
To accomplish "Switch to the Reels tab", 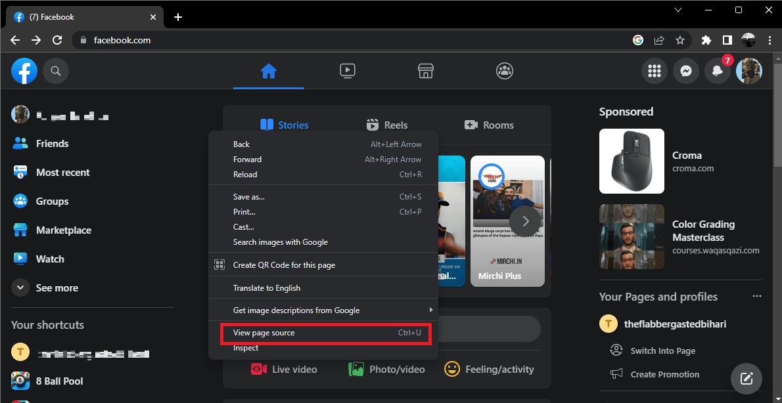I will [x=387, y=125].
